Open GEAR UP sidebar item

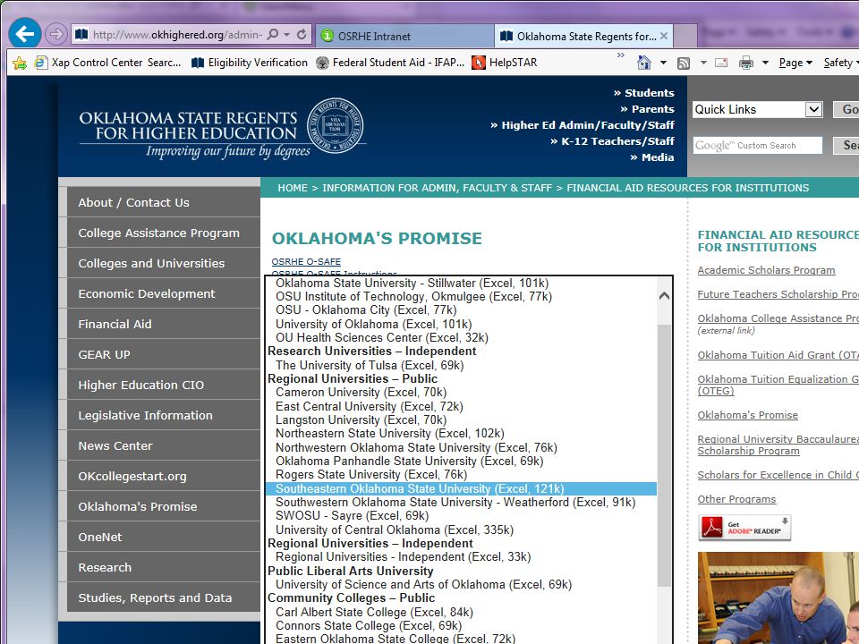tap(163, 354)
